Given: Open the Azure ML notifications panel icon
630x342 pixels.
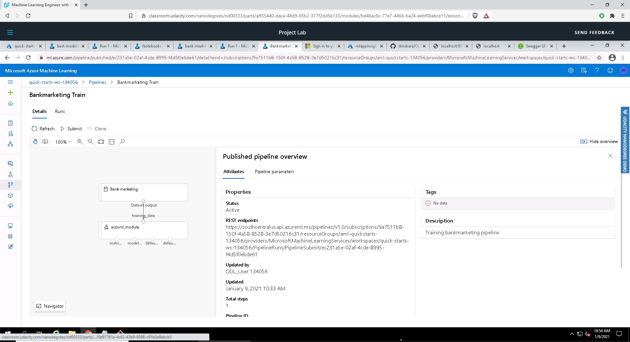Looking at the screenshot, I should tap(584, 70).
